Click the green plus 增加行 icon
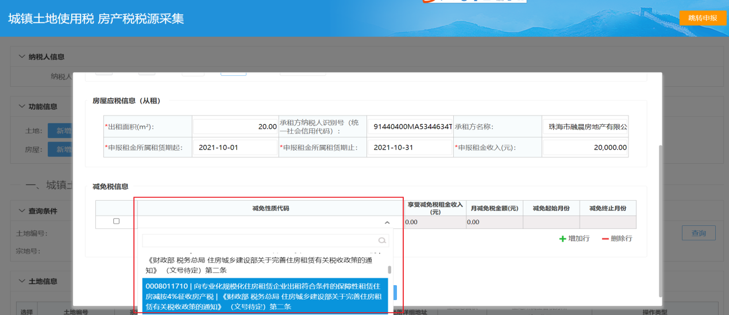This screenshot has width=729, height=315. [562, 239]
